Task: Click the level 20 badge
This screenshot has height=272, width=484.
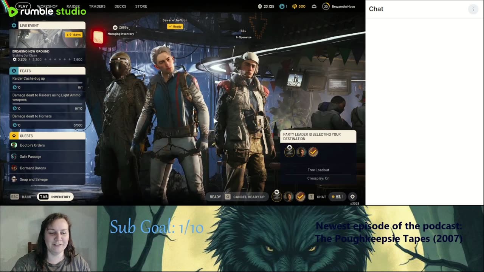Action: (x=326, y=6)
